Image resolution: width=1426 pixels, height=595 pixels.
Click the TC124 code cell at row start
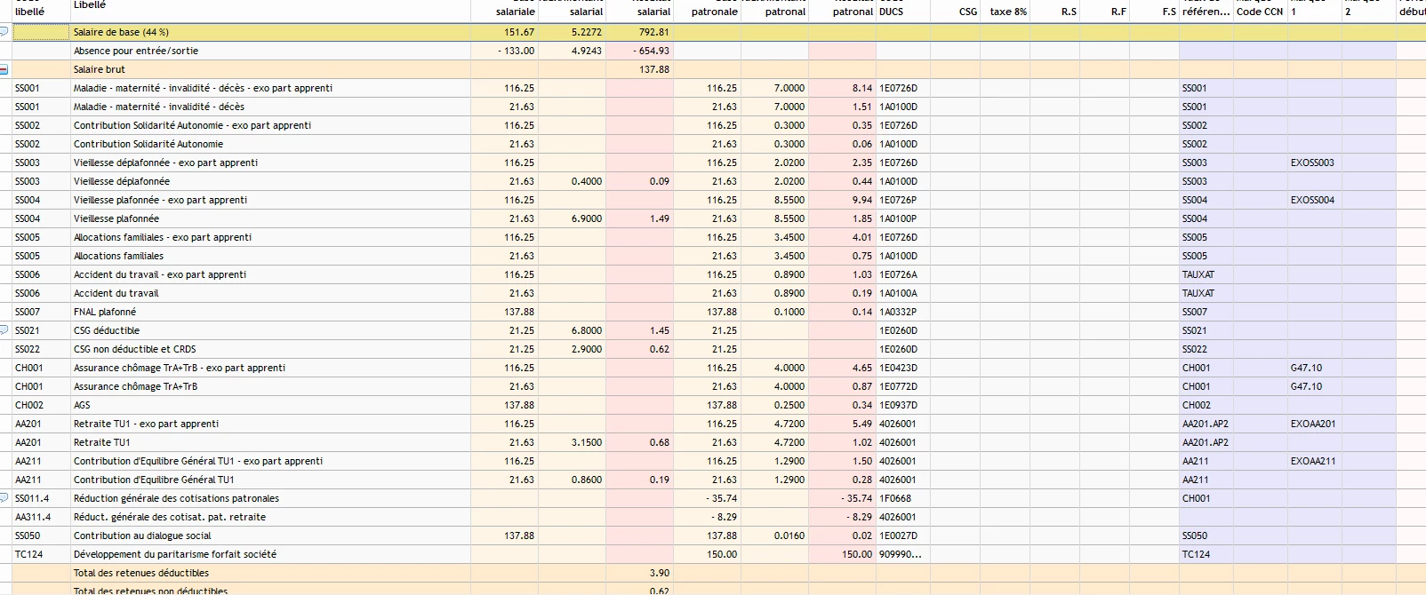(40, 554)
